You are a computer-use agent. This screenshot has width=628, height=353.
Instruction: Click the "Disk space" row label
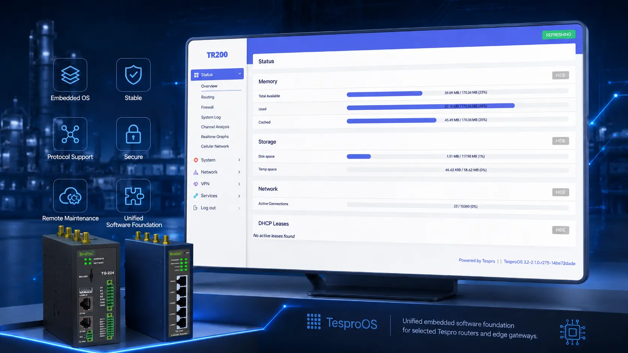pyautogui.click(x=266, y=156)
